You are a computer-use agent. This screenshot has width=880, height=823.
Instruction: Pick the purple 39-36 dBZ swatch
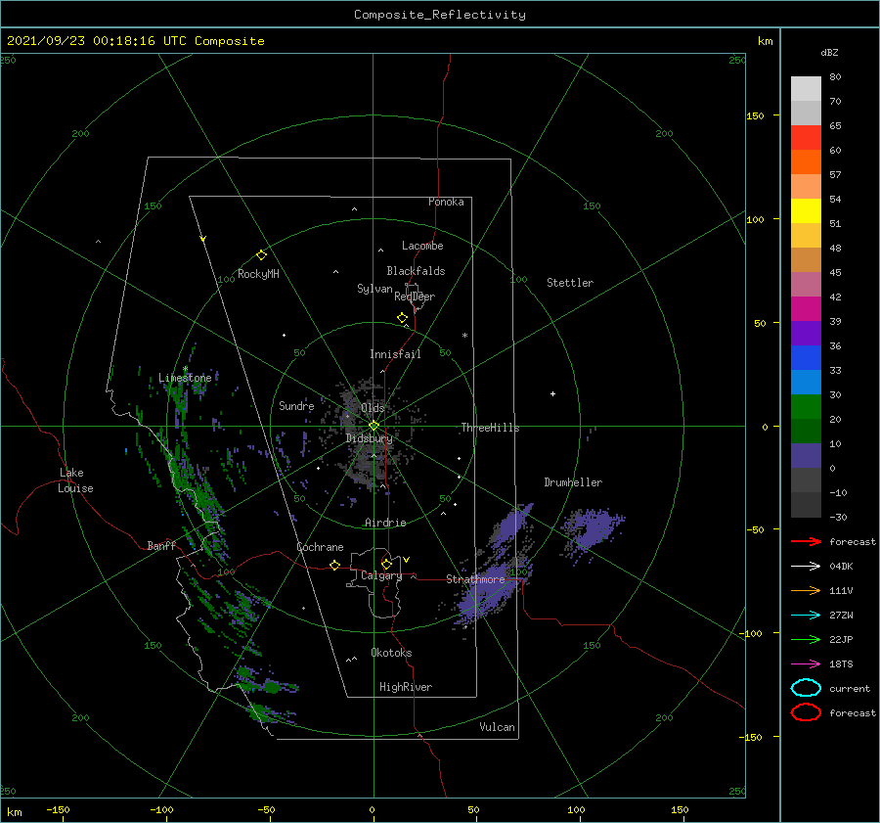pos(806,333)
